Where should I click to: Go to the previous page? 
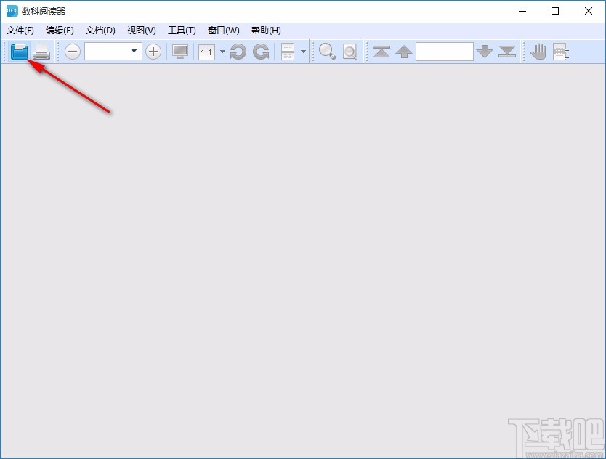click(404, 52)
